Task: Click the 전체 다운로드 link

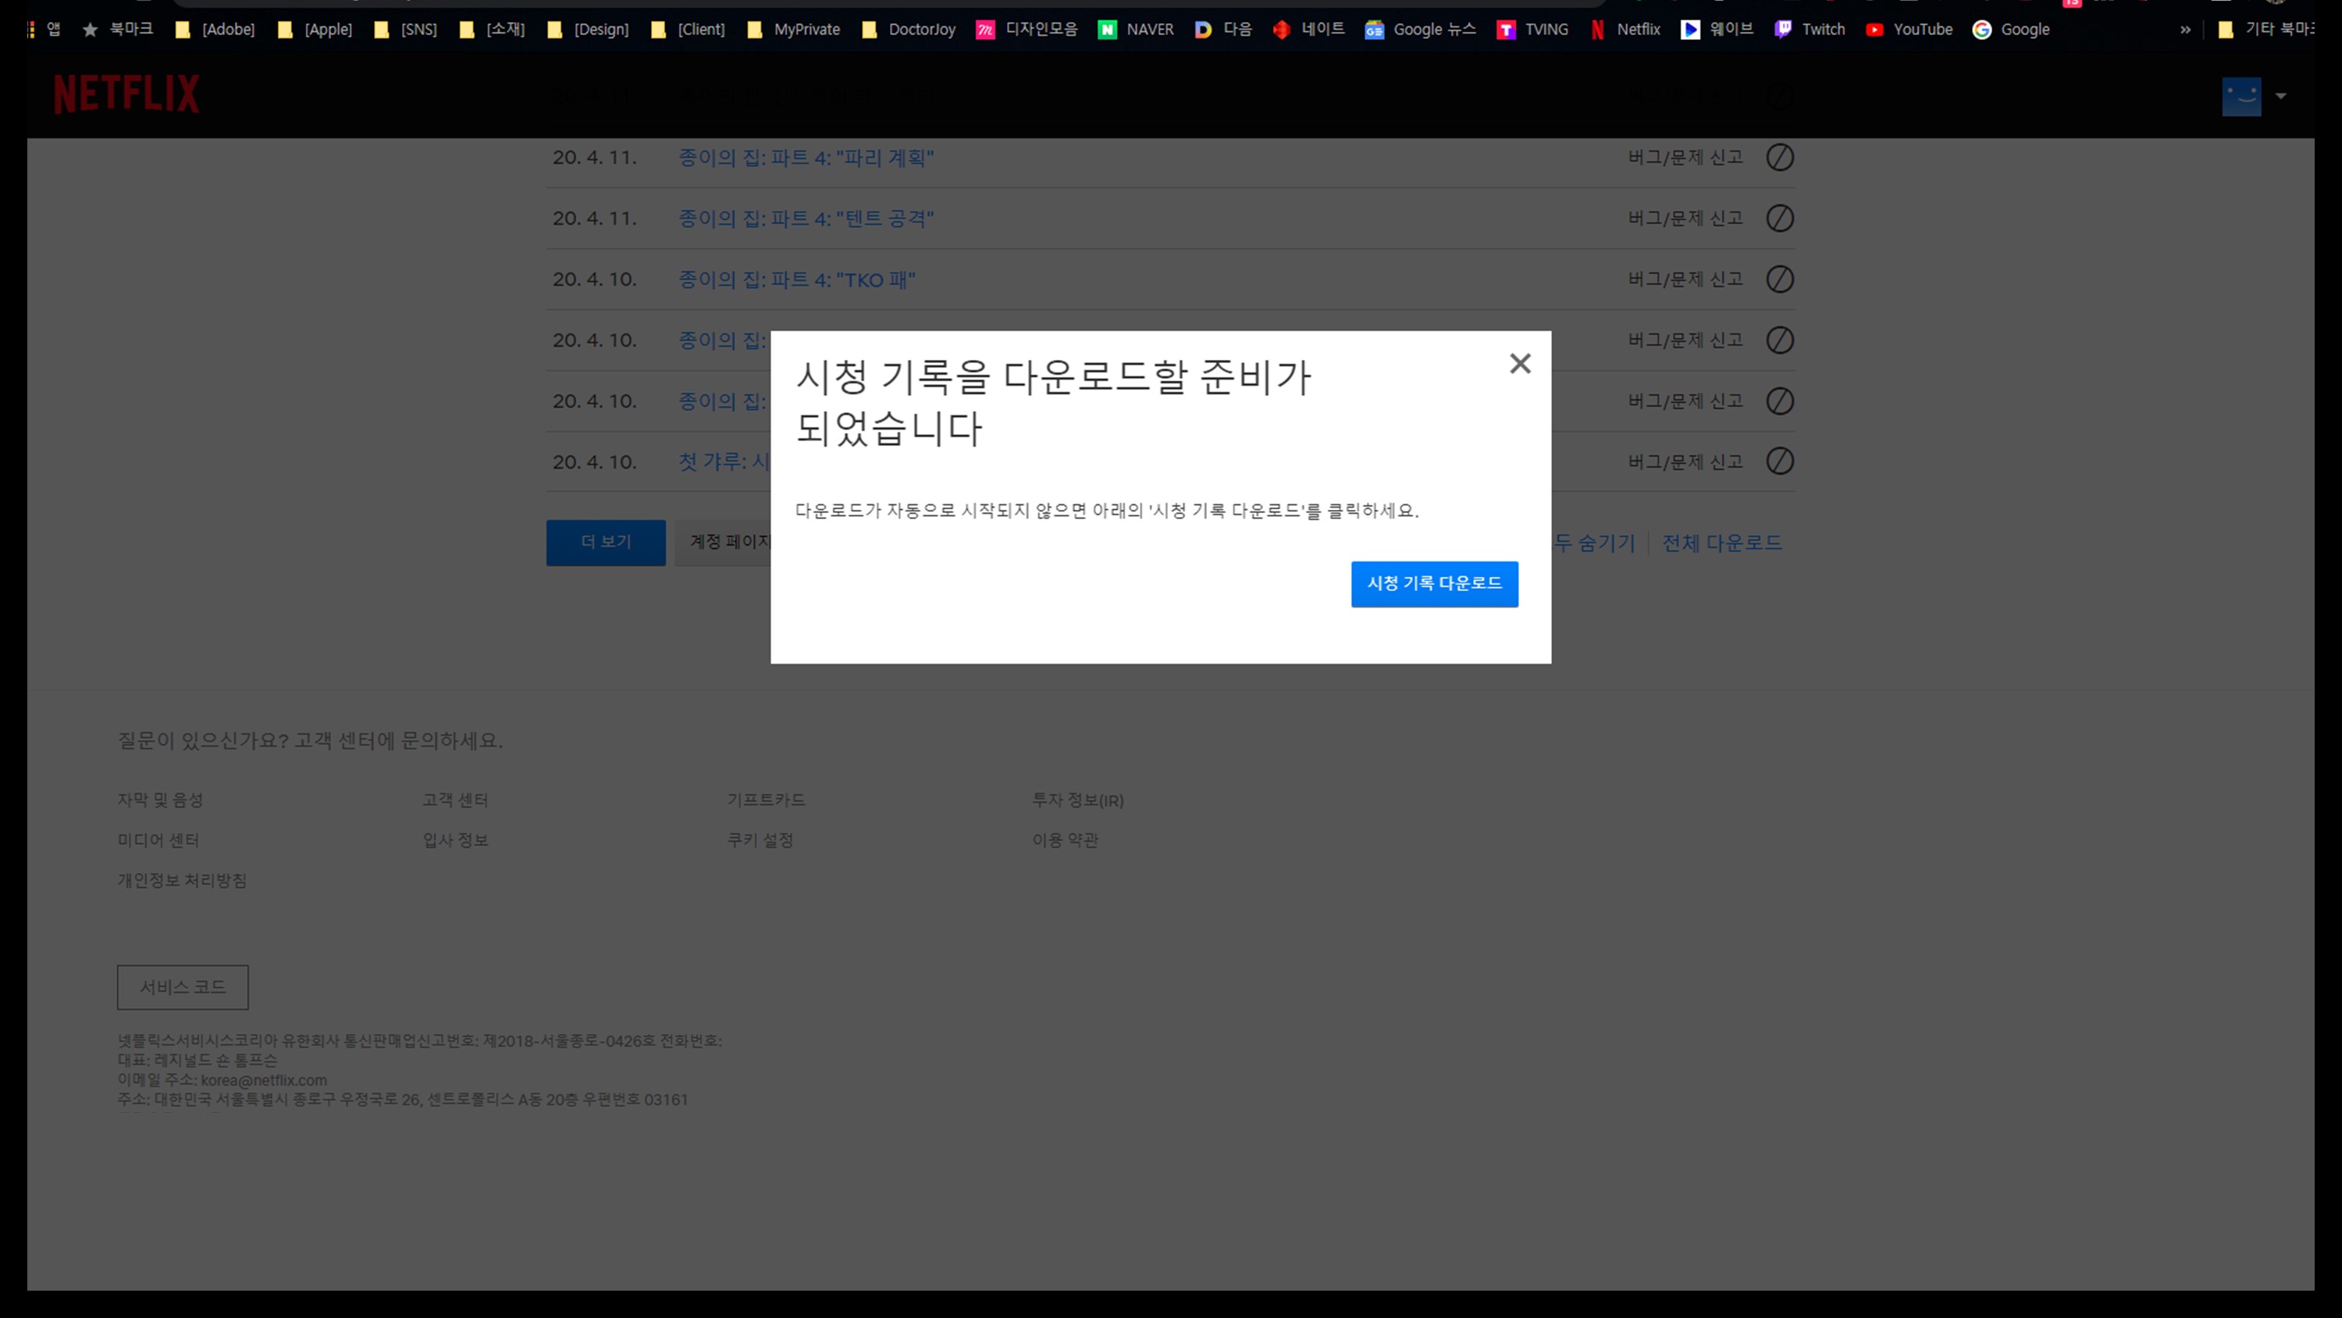Action: [1721, 543]
